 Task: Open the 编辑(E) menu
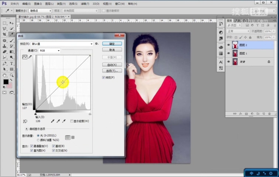point(26,4)
